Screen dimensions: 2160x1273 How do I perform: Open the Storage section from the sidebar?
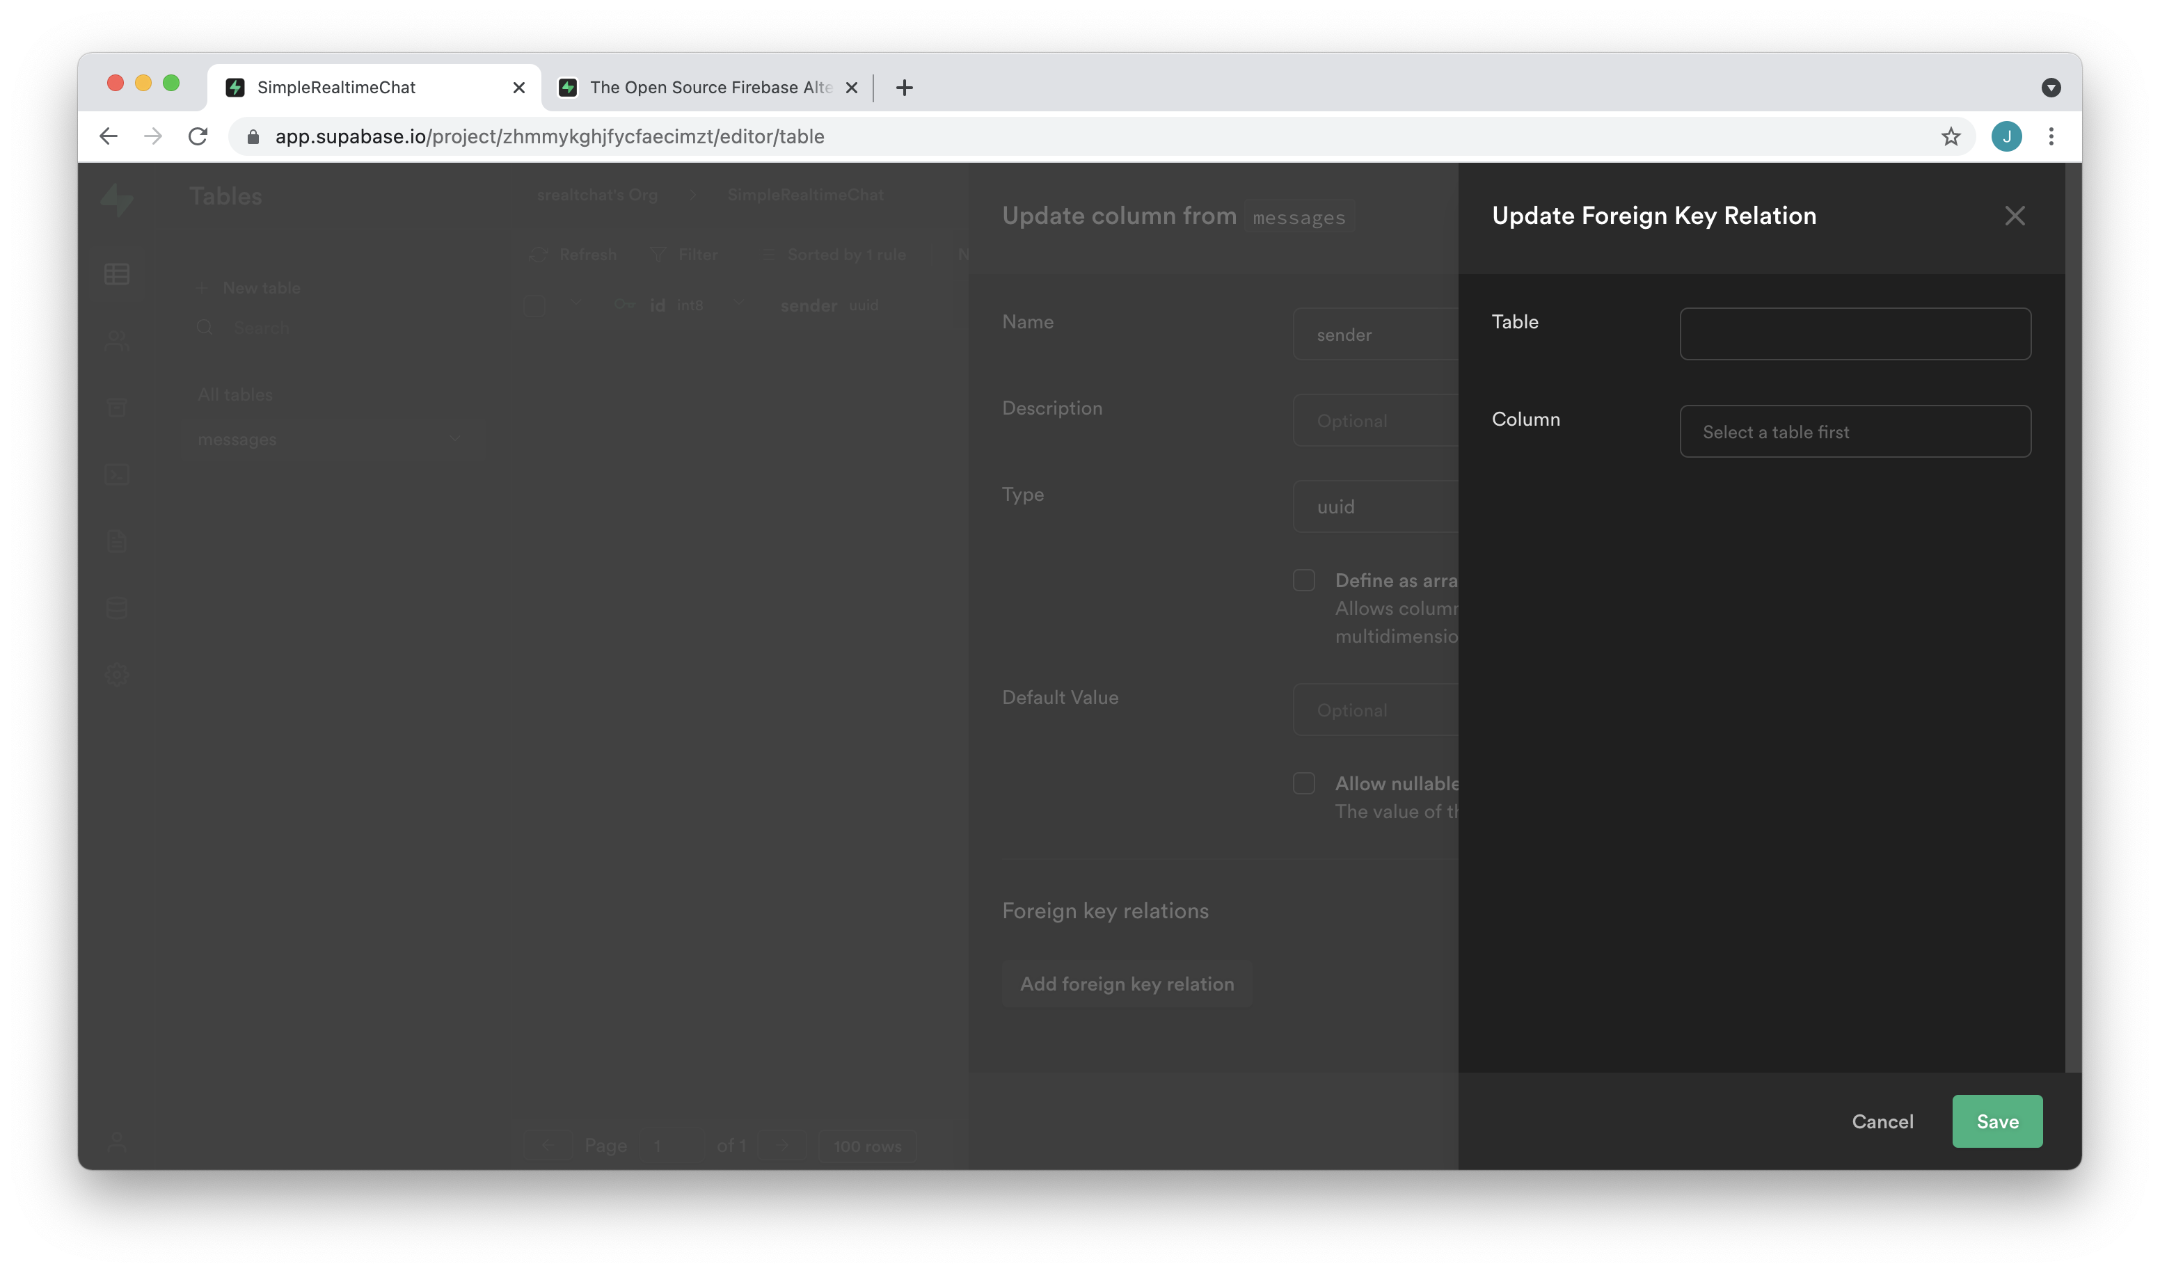click(117, 407)
